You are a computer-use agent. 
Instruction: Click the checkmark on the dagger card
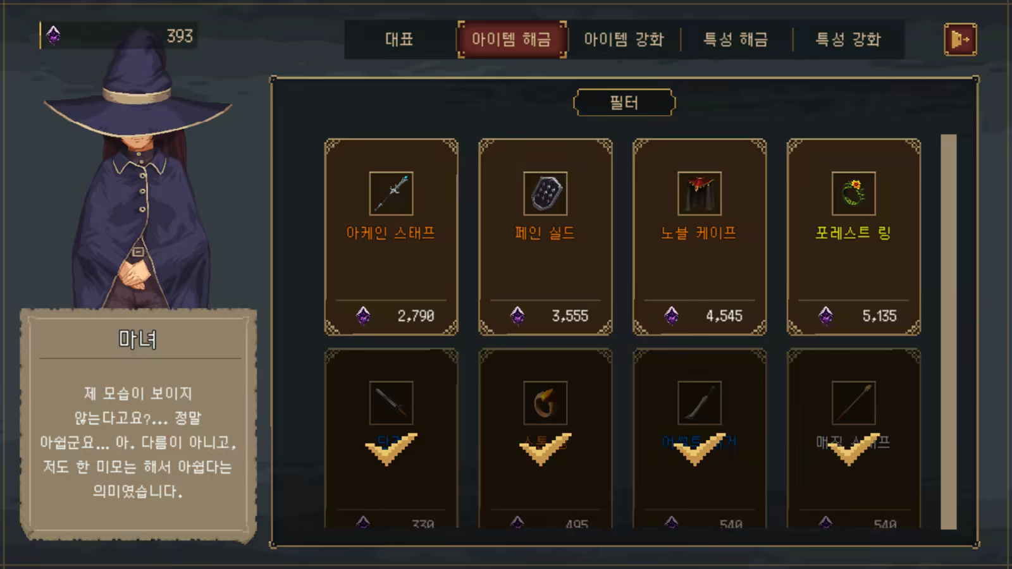point(391,449)
